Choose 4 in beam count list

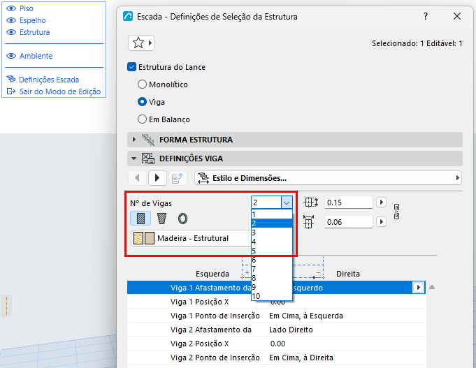[x=272, y=242]
